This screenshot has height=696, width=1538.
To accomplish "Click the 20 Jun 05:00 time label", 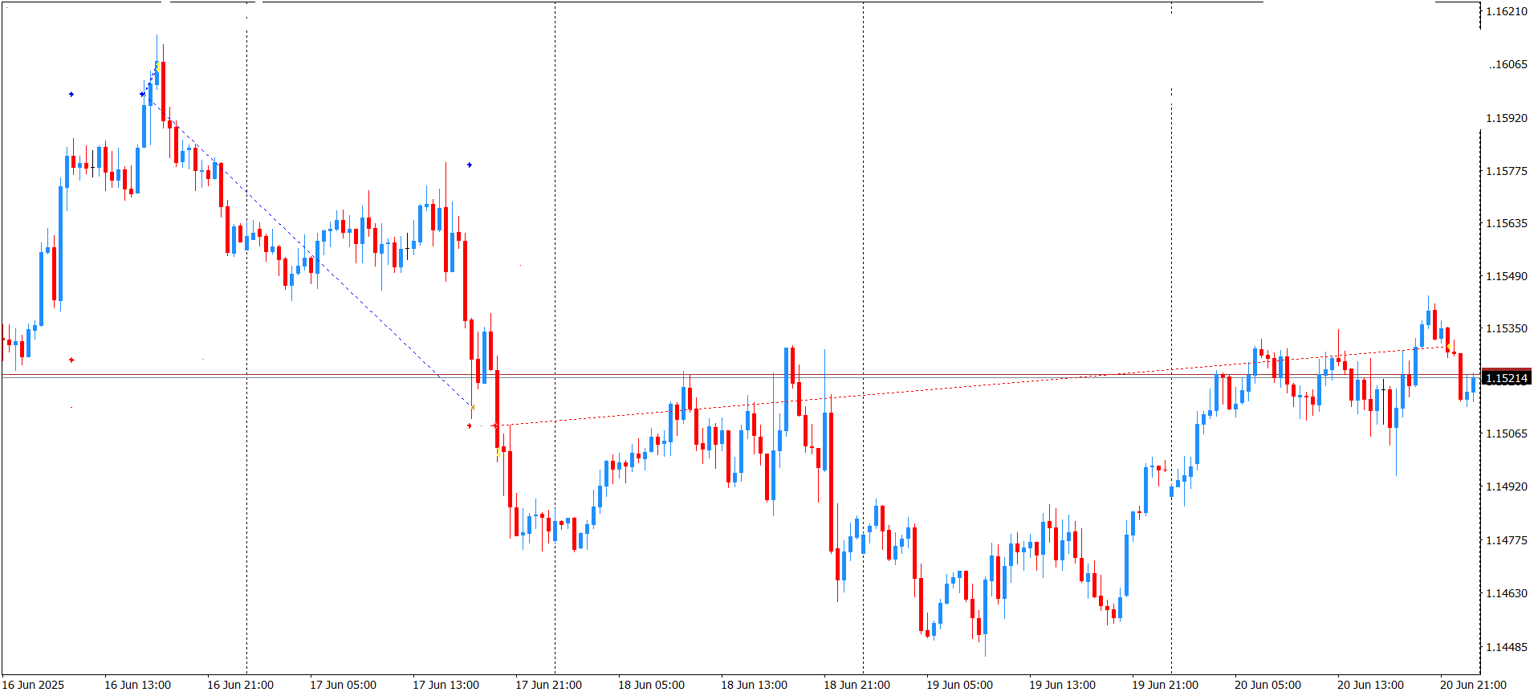I will click(x=1268, y=685).
